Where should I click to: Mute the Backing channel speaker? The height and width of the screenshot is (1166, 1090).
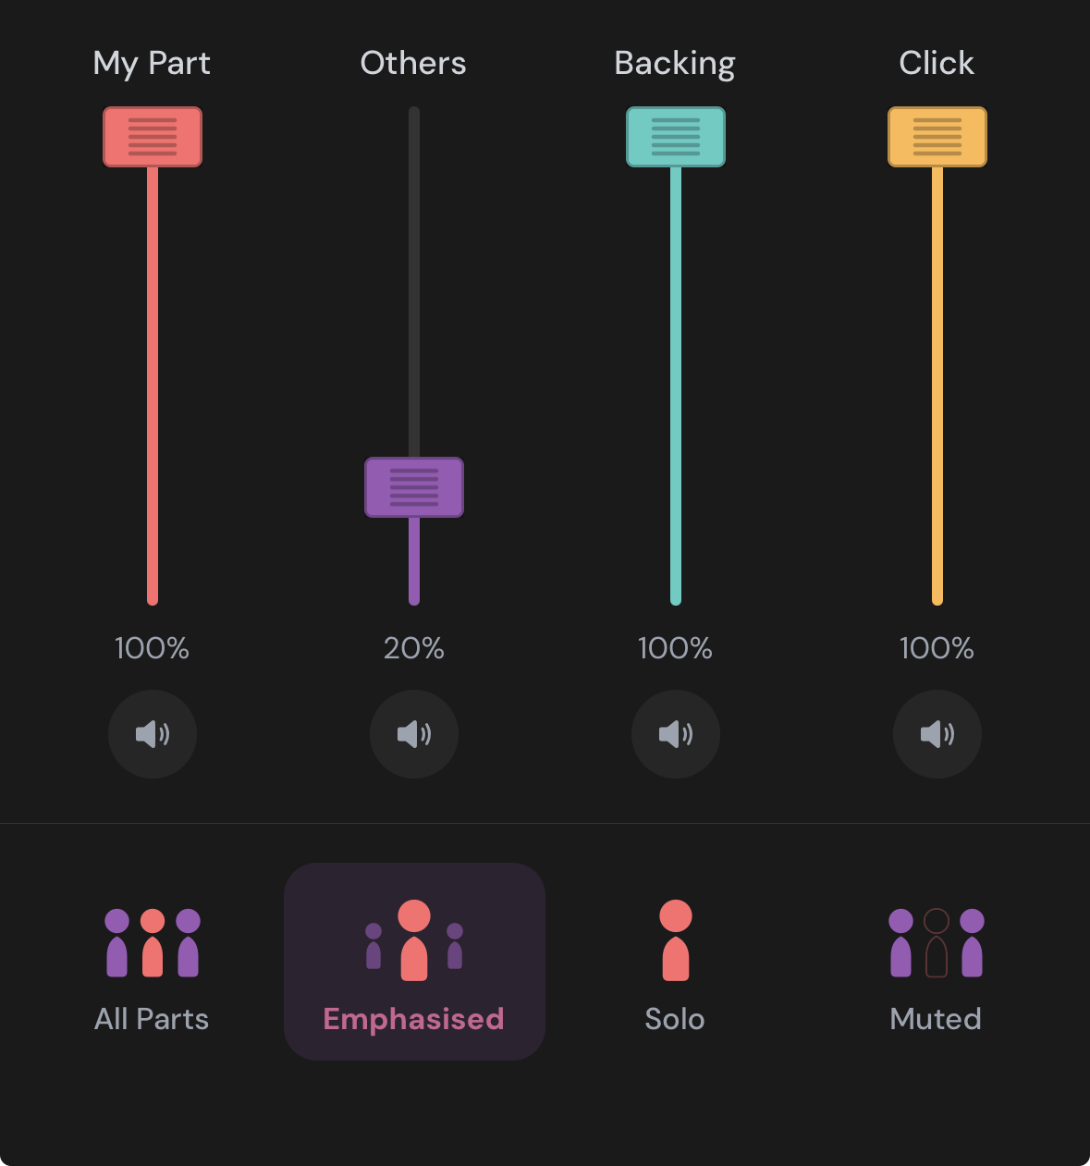coord(676,734)
